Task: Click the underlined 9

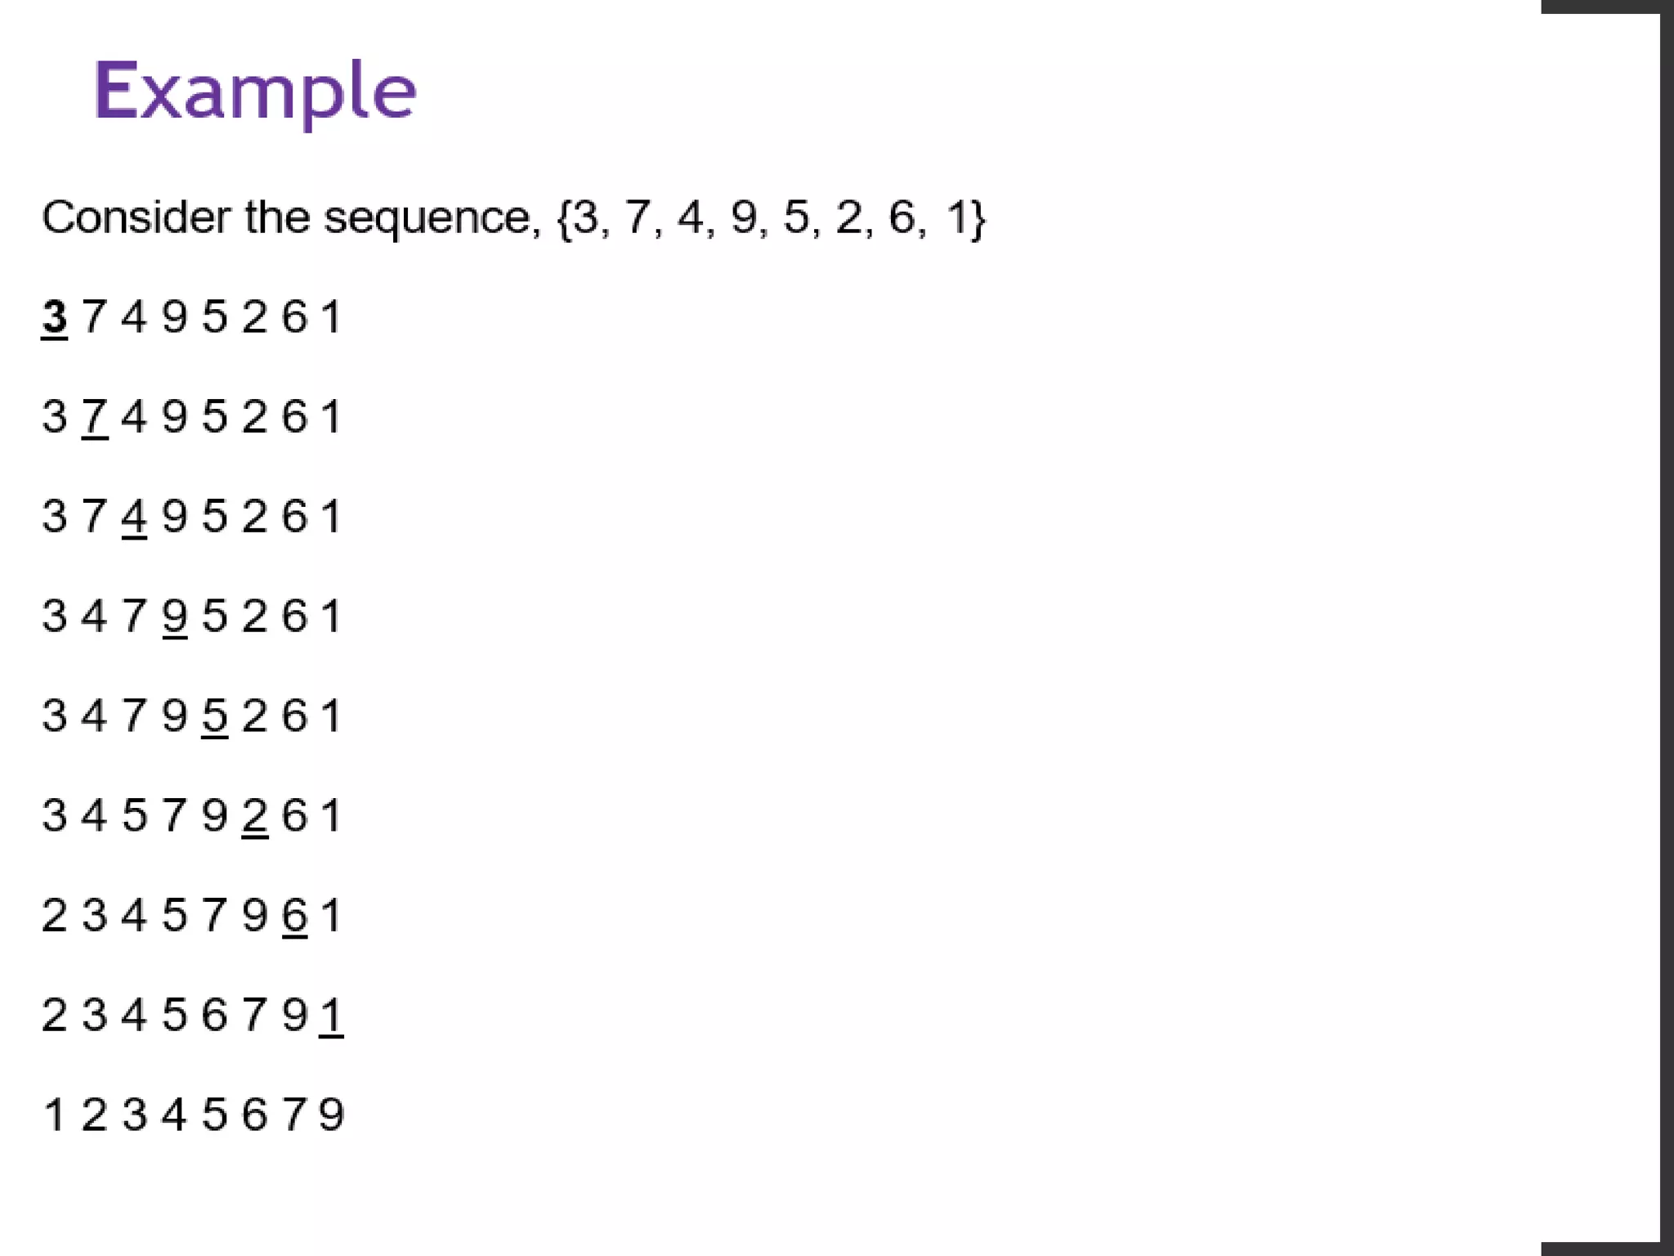Action: 174,617
